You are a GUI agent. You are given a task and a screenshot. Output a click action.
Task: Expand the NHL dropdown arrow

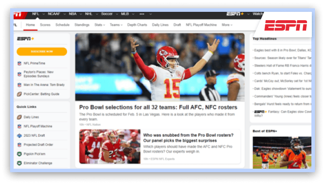click(x=97, y=14)
